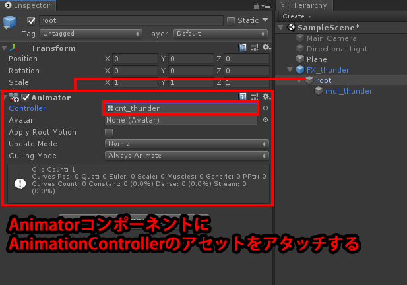The image size is (407, 285).
Task: Click the Position label in Transform
Action: tap(23, 59)
